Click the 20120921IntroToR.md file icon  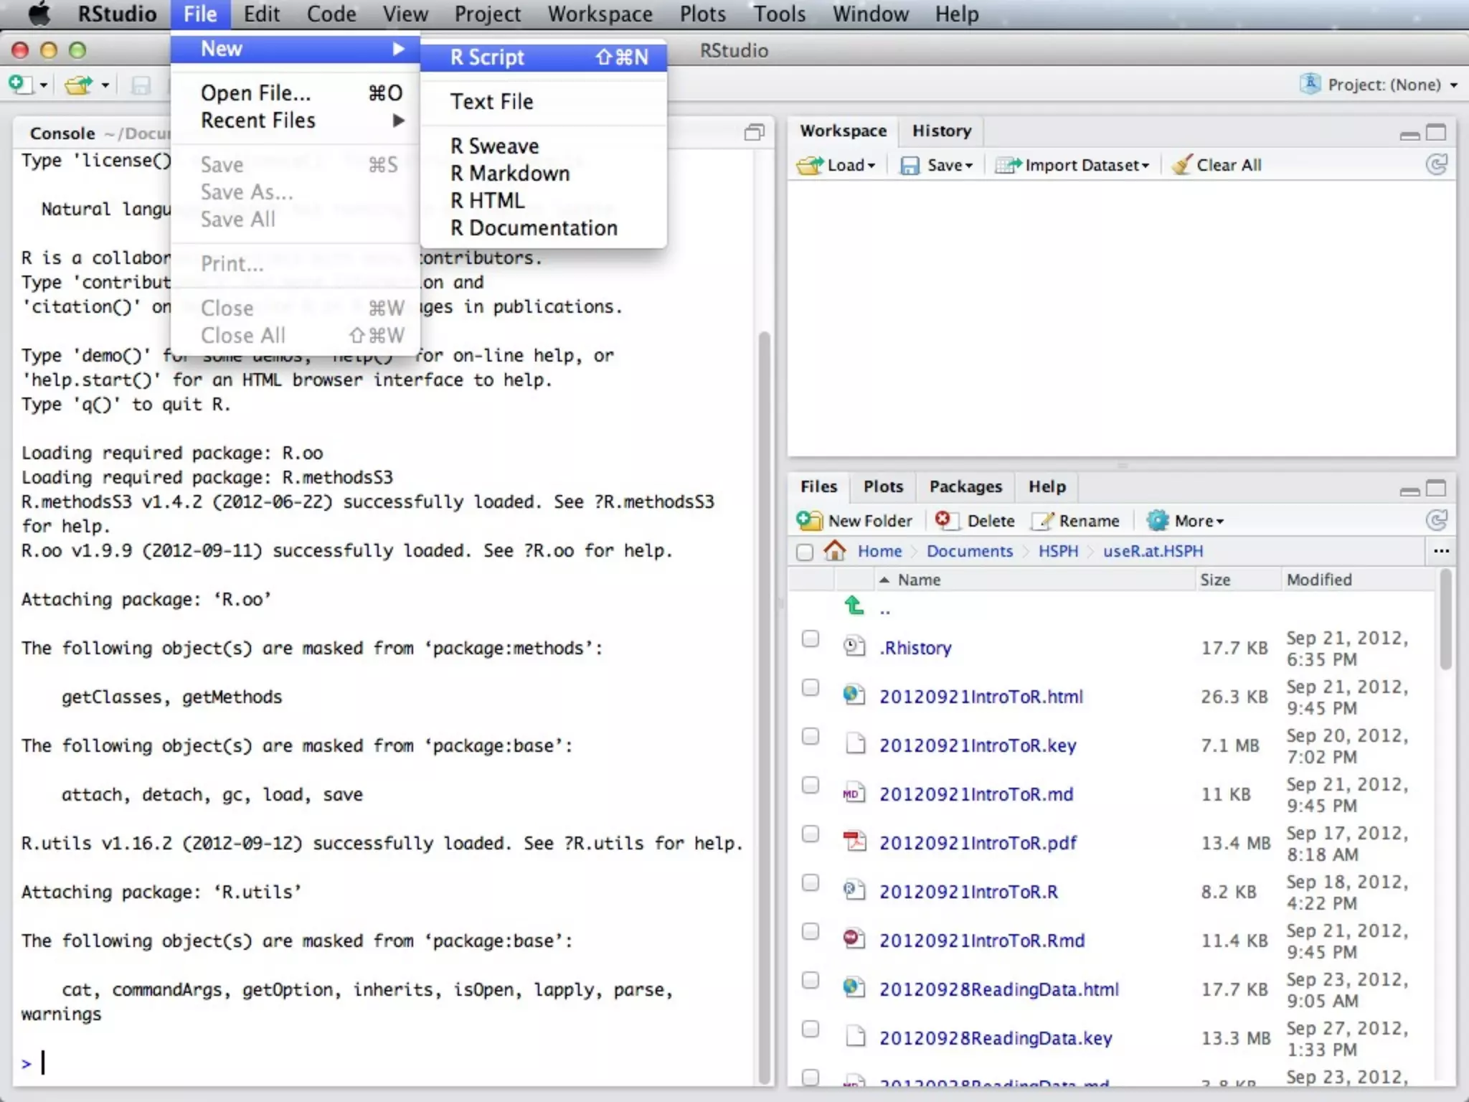coord(854,793)
